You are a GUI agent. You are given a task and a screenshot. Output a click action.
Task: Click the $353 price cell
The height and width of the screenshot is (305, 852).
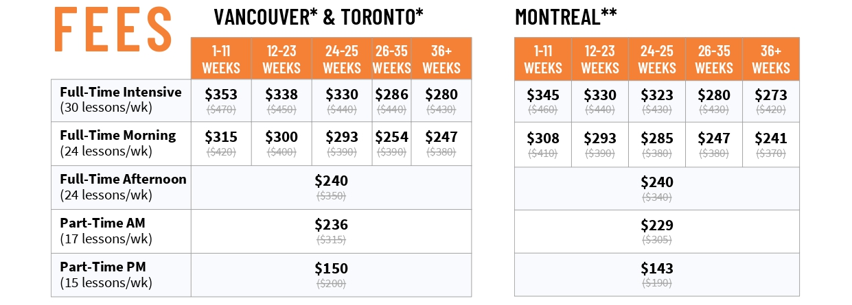[220, 95]
